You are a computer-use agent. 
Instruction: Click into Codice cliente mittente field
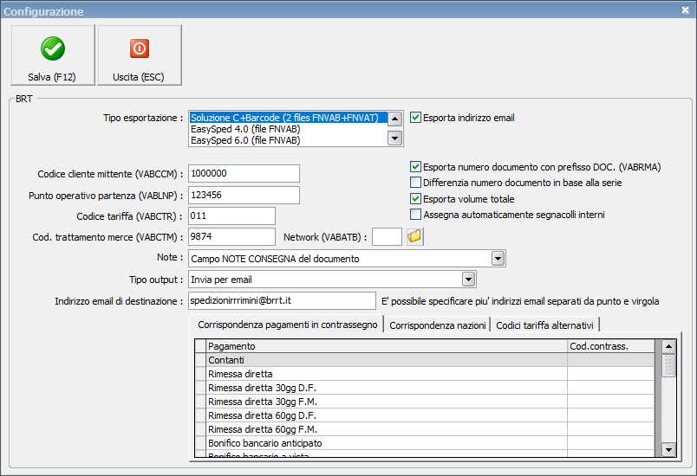click(x=244, y=173)
